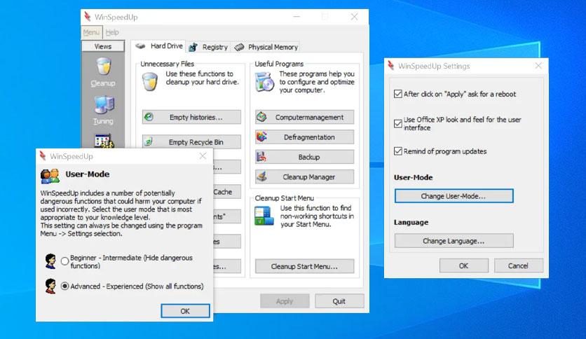This screenshot has width=586, height=339.
Task: Toggle Remind of program updates checkbox
Action: tap(398, 151)
